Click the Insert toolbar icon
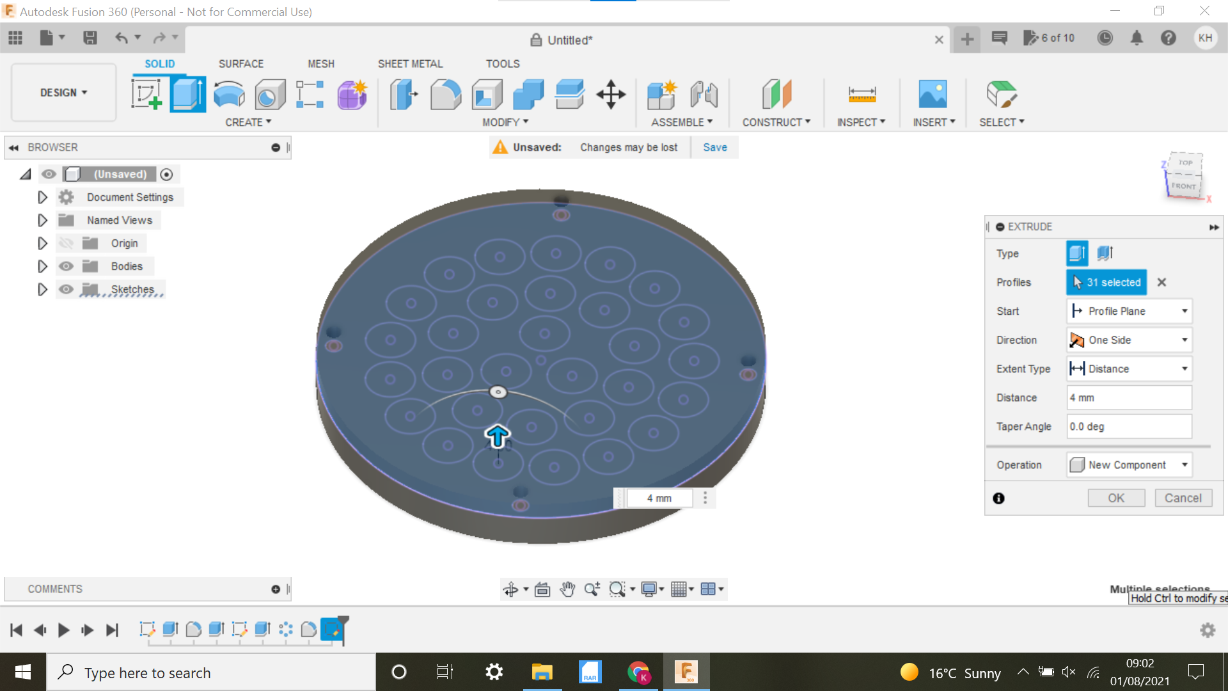This screenshot has height=691, width=1228. click(933, 93)
